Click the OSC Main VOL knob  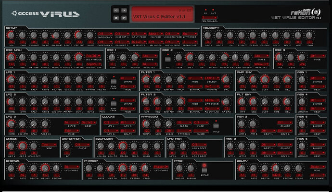point(11,57)
